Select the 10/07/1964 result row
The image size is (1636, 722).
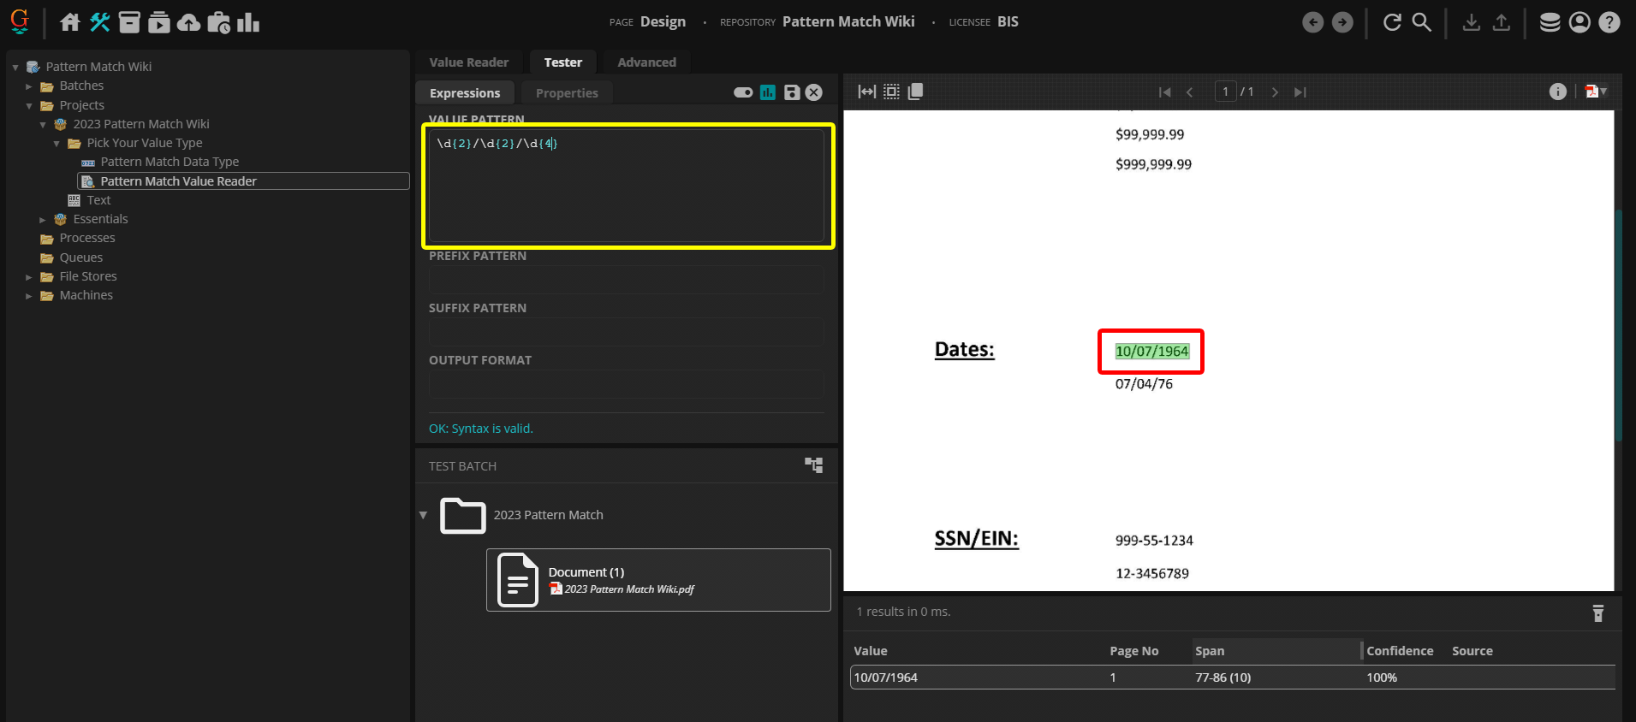click(x=1233, y=678)
